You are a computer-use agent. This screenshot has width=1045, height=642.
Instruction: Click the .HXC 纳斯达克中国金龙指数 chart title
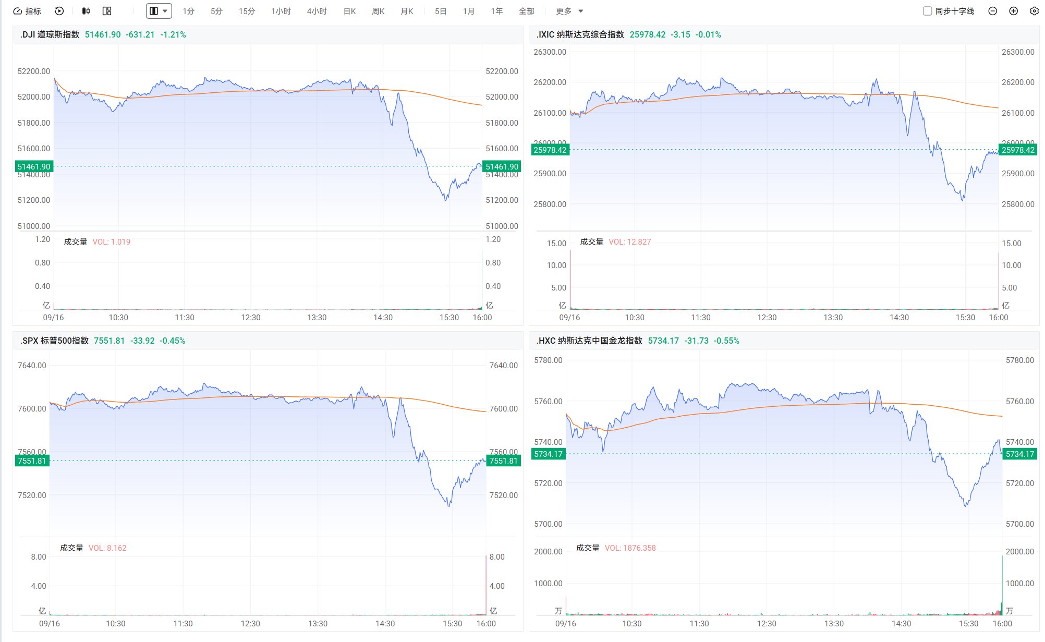tap(589, 341)
